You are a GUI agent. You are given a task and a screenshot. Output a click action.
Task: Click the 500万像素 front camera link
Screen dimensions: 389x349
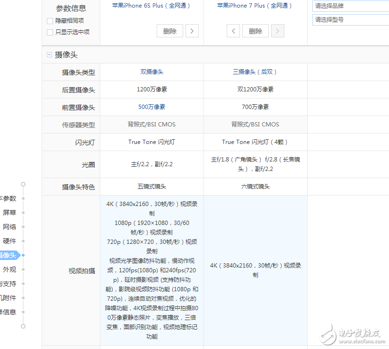click(152, 107)
